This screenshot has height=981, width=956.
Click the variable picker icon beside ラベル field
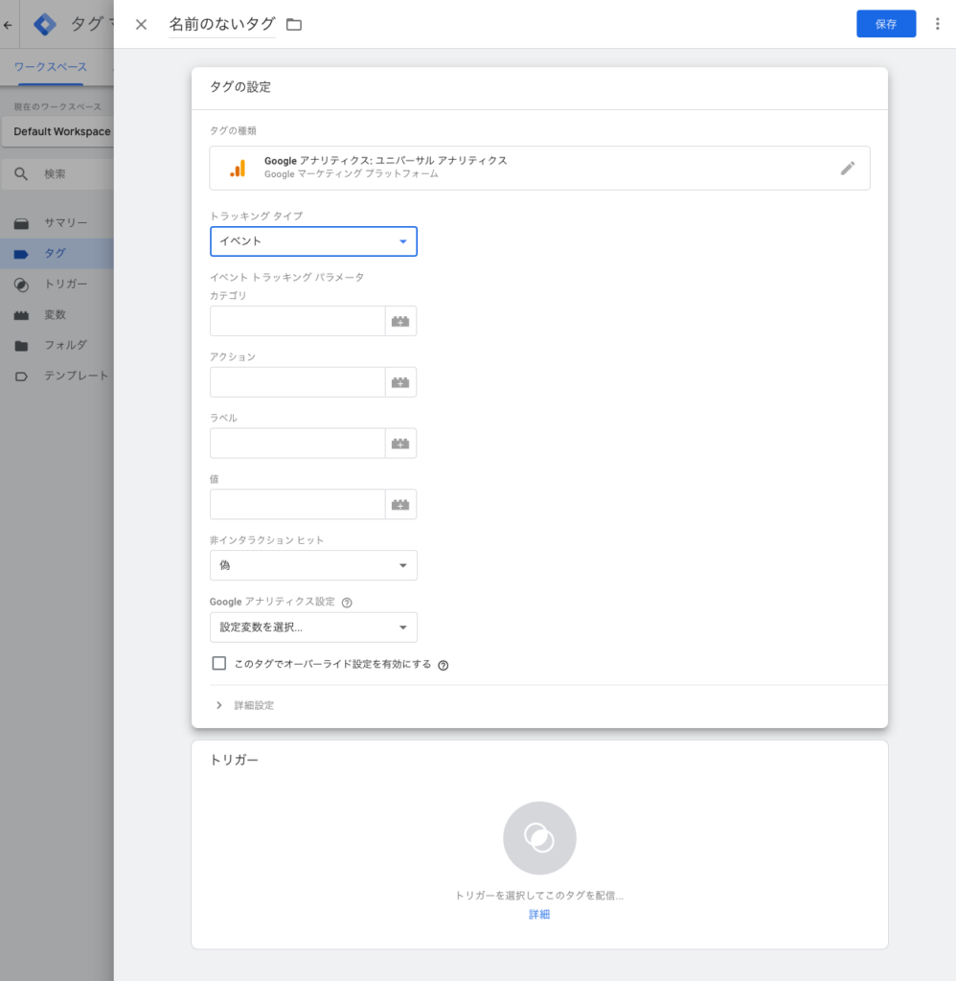pos(400,444)
